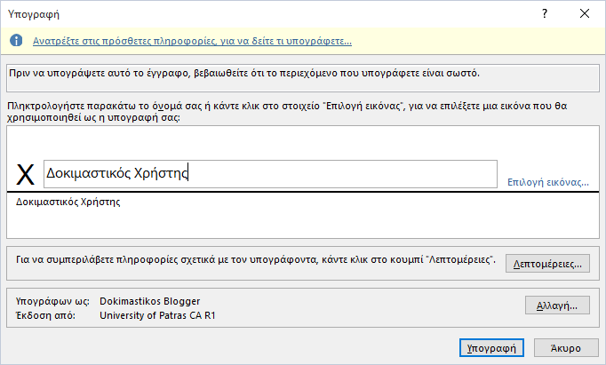Click the Επιλογή εικόνας link
606x365 pixels.
pyautogui.click(x=547, y=182)
